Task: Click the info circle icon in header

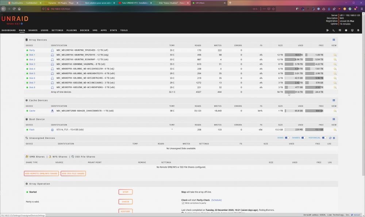Action: tap(346, 30)
